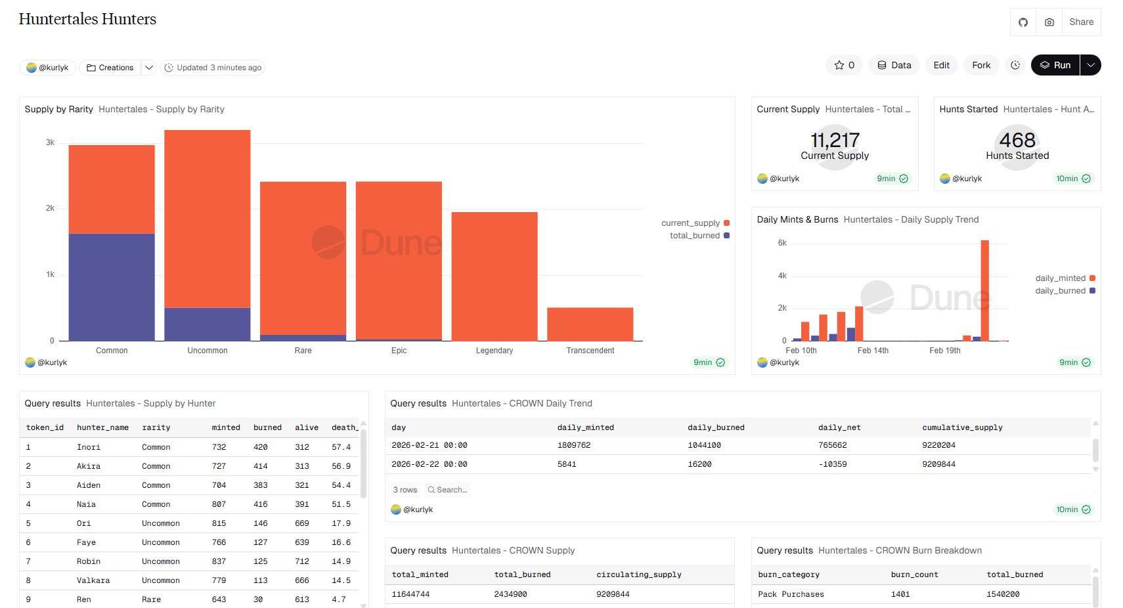
Task: Open the Creations folder selector
Action: pyautogui.click(x=110, y=68)
